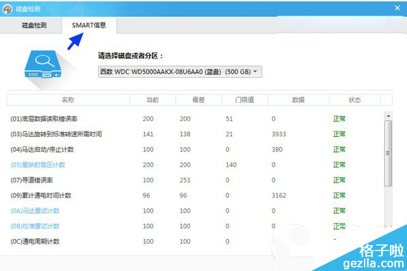Screen dimensions: 407x271
Task: Select row (01)底层数据读取错误率
Action: [196, 118]
